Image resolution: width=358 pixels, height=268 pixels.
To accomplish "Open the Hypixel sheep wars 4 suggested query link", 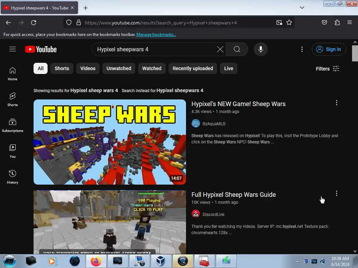I will pos(94,90).
